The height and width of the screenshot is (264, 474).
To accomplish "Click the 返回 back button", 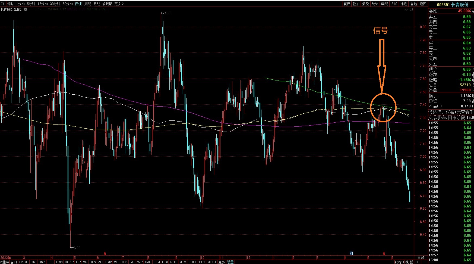I will (x=423, y=4).
